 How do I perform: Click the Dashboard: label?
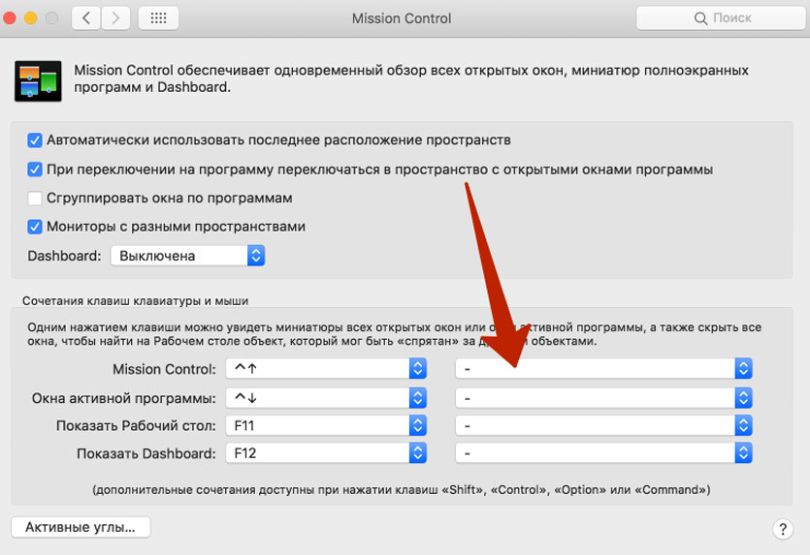pyautogui.click(x=65, y=256)
